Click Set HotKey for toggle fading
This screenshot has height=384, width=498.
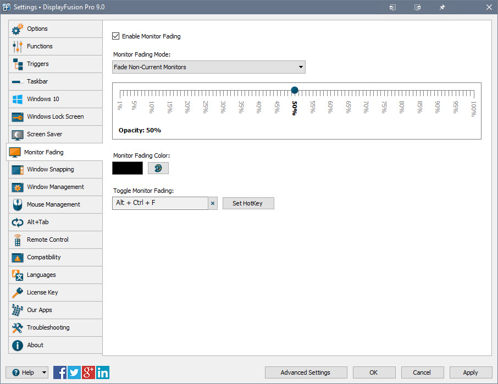point(248,203)
